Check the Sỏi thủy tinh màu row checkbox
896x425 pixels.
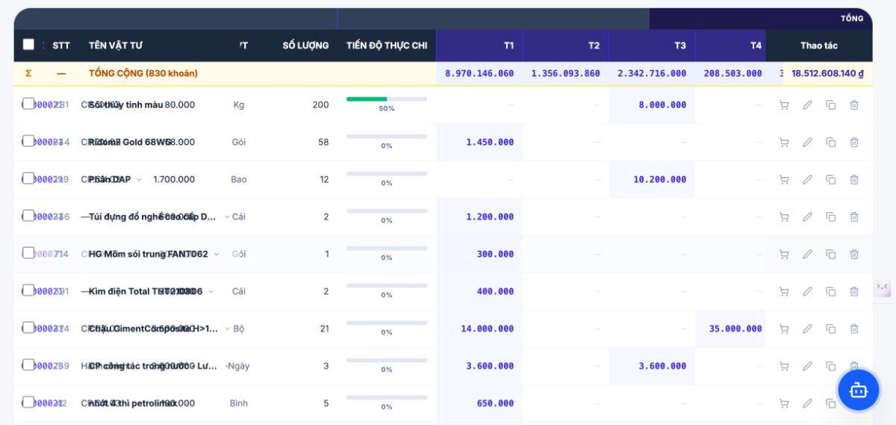click(28, 103)
